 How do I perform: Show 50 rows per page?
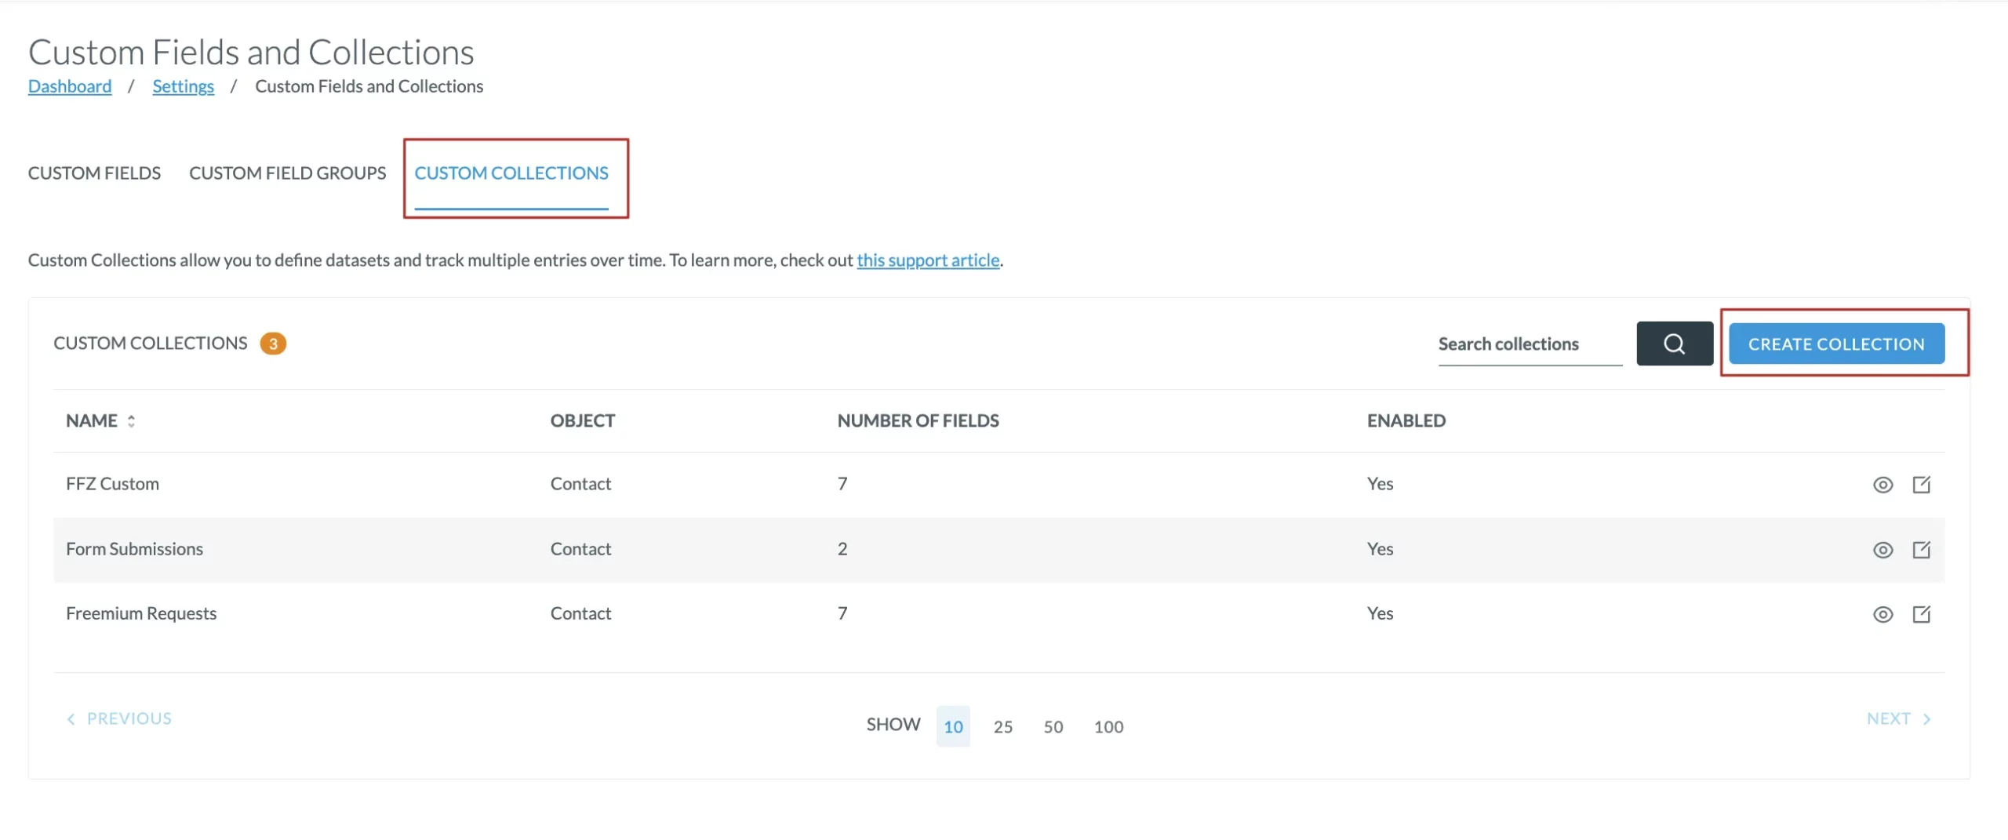1053,726
